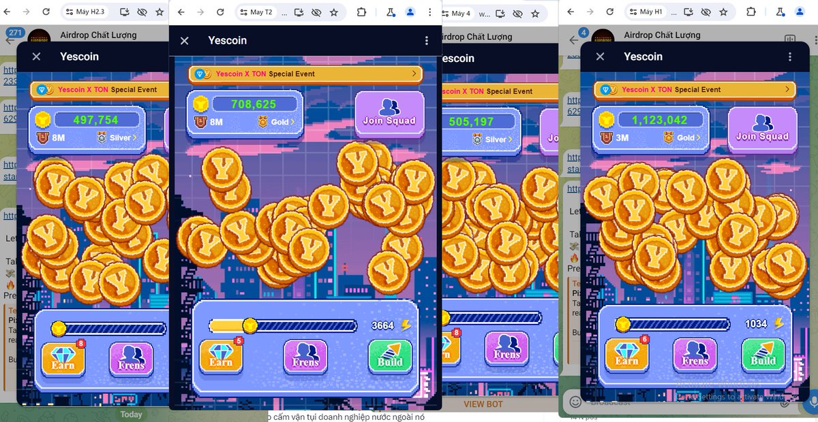Reload the Máy H1 browser page
The height and width of the screenshot is (422, 818).
610,12
